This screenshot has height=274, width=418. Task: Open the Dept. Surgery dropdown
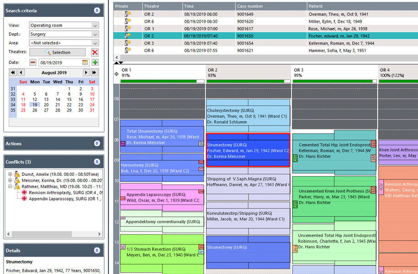(x=95, y=34)
